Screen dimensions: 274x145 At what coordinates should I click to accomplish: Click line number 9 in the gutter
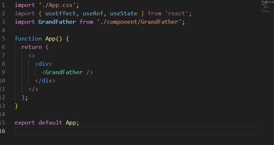pyautogui.click(x=3, y=72)
